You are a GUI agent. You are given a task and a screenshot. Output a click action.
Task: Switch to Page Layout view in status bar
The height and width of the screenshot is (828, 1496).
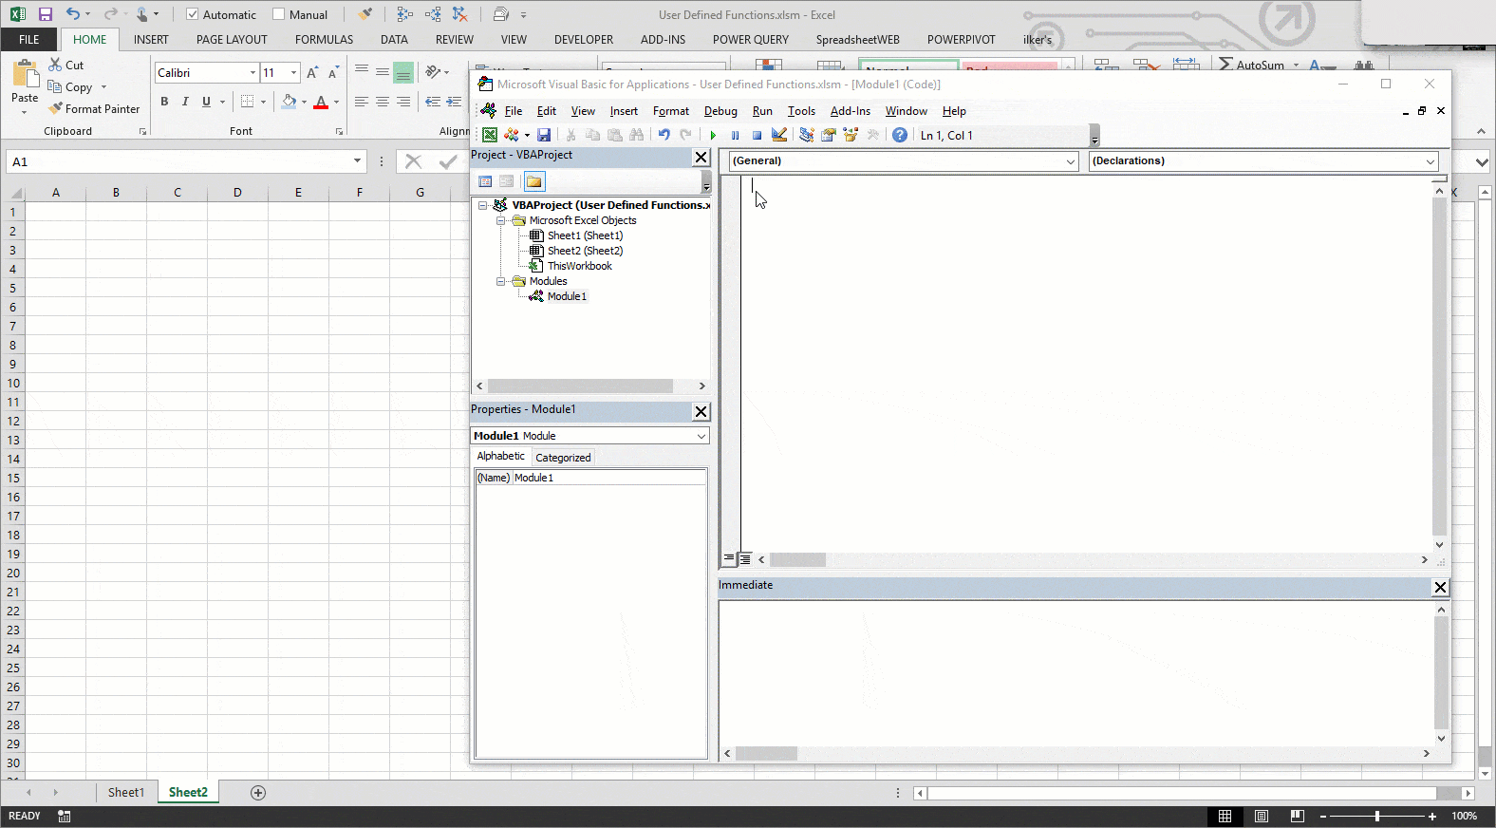click(x=1262, y=816)
